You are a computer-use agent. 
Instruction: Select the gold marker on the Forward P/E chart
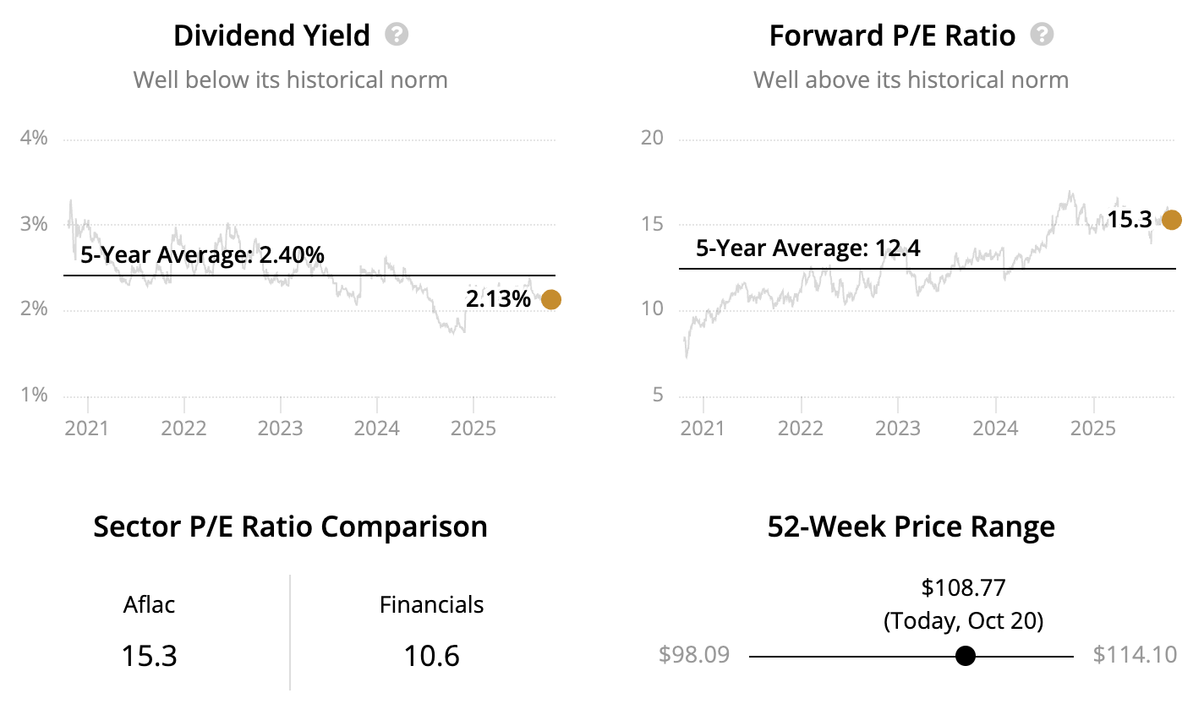tap(1171, 220)
